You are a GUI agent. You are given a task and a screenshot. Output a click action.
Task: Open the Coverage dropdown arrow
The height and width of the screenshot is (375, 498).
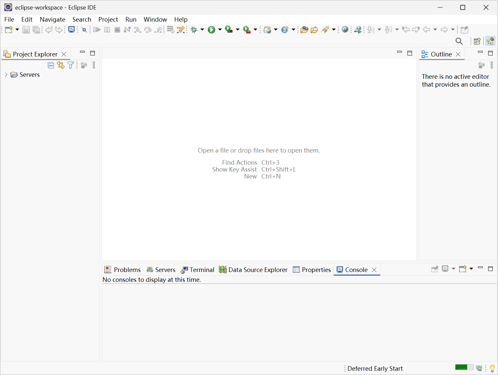click(238, 30)
